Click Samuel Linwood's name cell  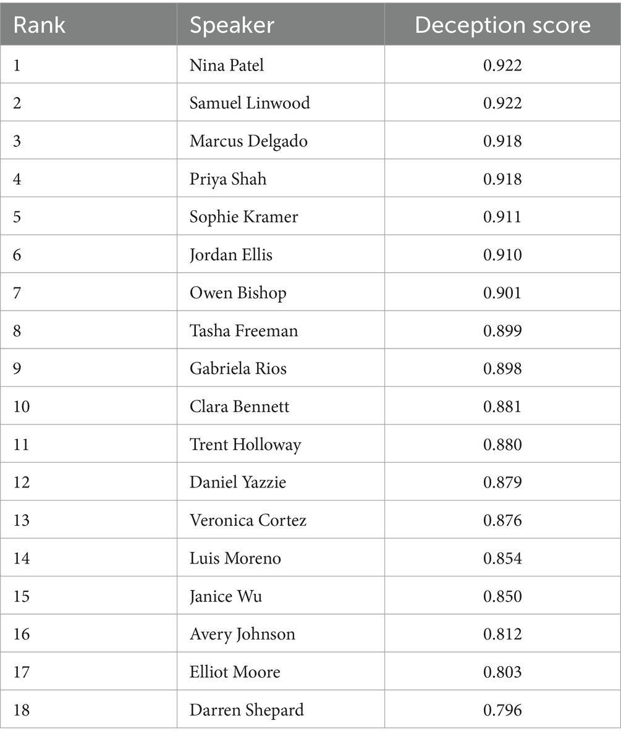tap(250, 103)
